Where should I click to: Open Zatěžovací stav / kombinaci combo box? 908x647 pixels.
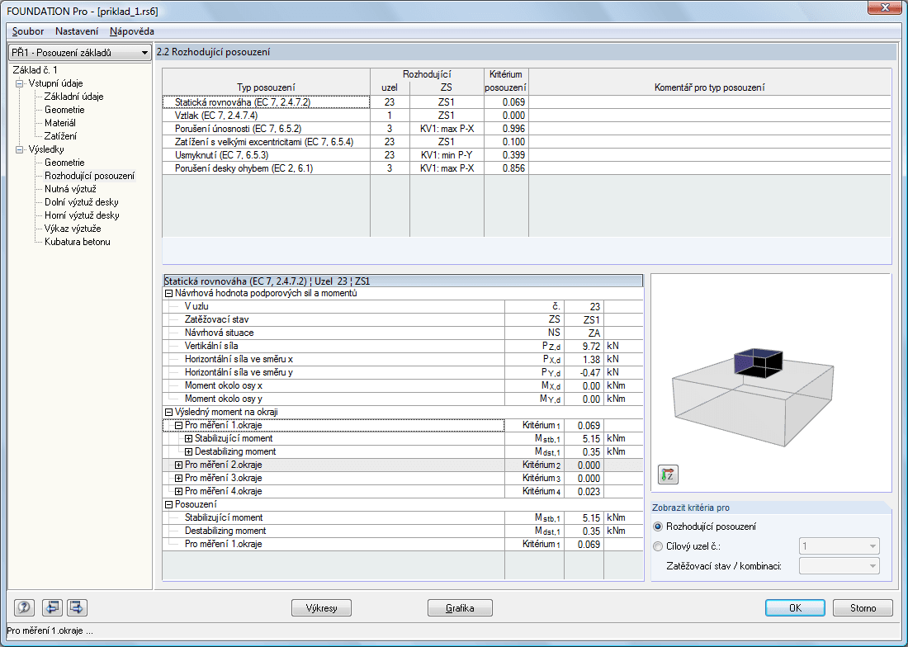839,566
